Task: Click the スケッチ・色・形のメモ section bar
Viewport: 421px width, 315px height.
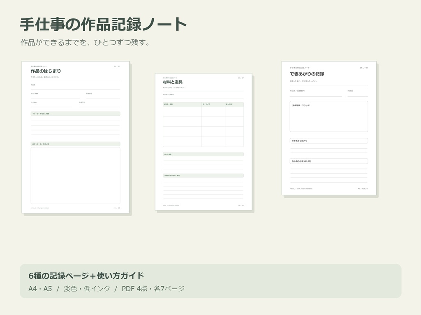Action: (76, 144)
